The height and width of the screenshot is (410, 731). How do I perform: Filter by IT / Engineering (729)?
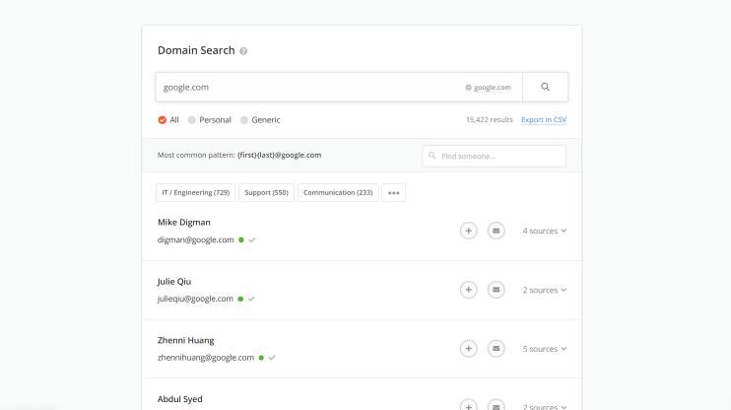(x=196, y=192)
